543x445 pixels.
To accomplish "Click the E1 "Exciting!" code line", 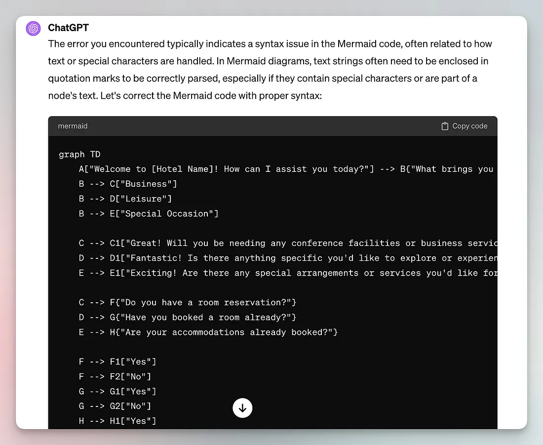I will tap(286, 273).
